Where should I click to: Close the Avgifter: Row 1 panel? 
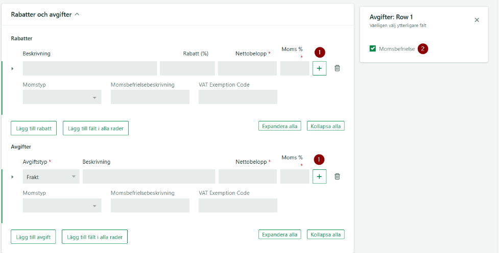[477, 20]
